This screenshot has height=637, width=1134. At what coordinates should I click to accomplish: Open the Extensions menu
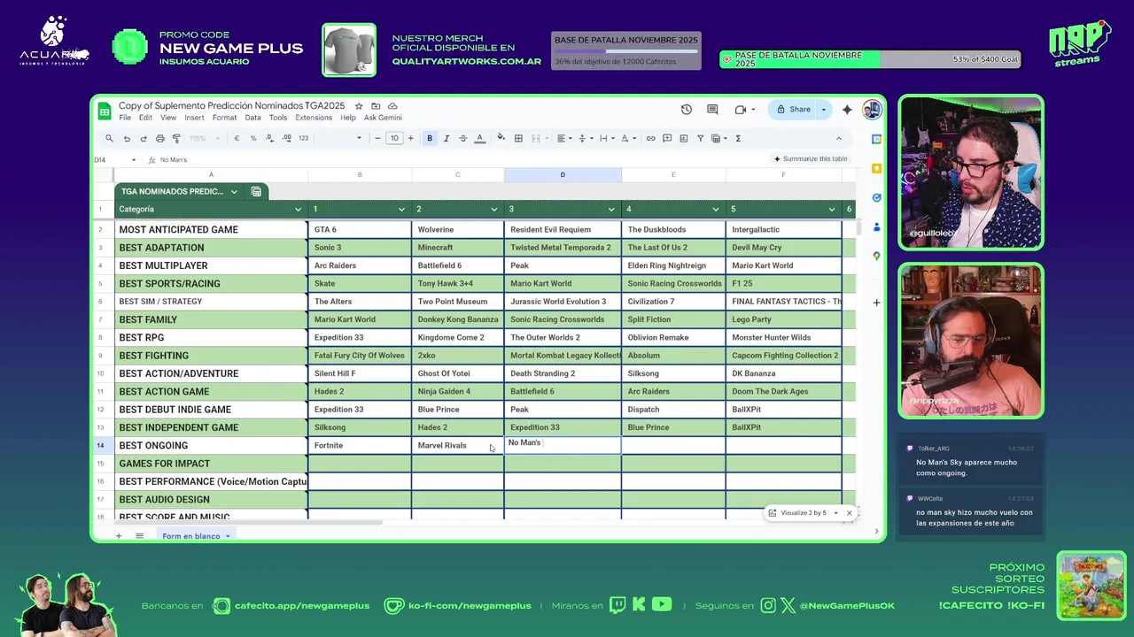314,118
